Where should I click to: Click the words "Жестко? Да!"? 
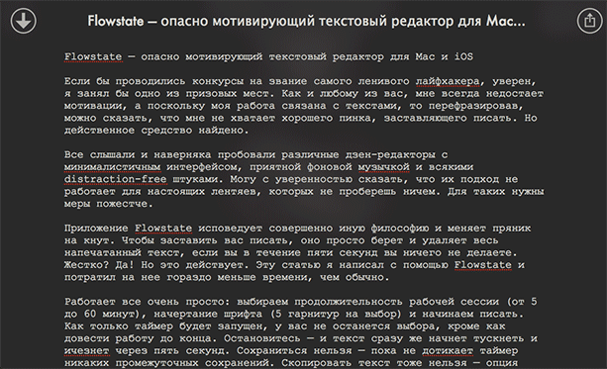pyautogui.click(x=99, y=265)
